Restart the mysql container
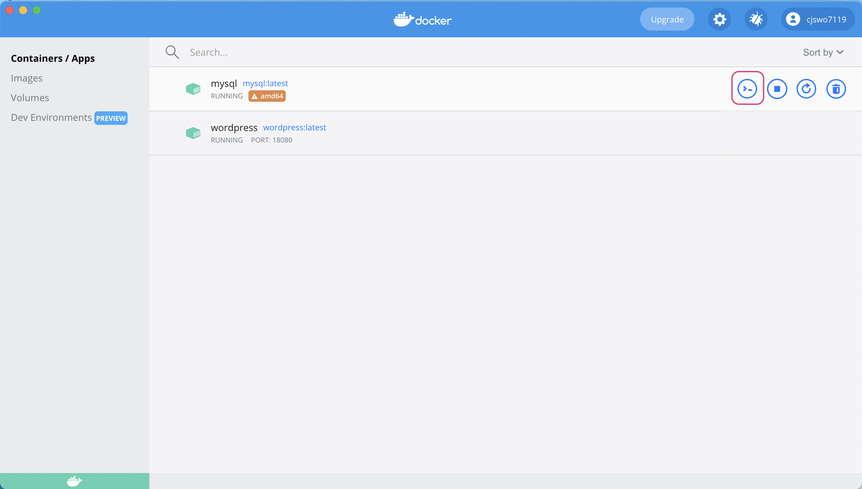Screen dimensions: 862x489 [806, 89]
